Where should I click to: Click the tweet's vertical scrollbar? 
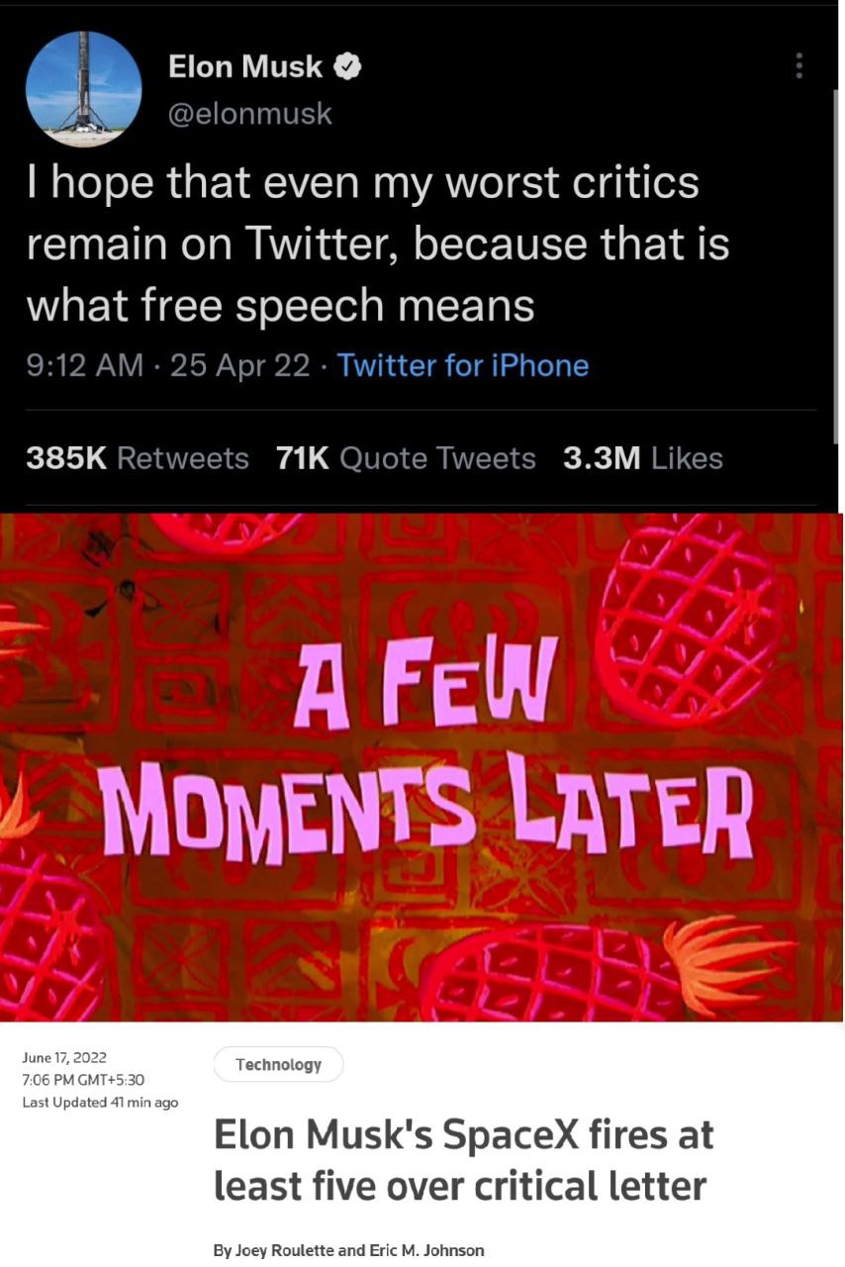(837, 267)
